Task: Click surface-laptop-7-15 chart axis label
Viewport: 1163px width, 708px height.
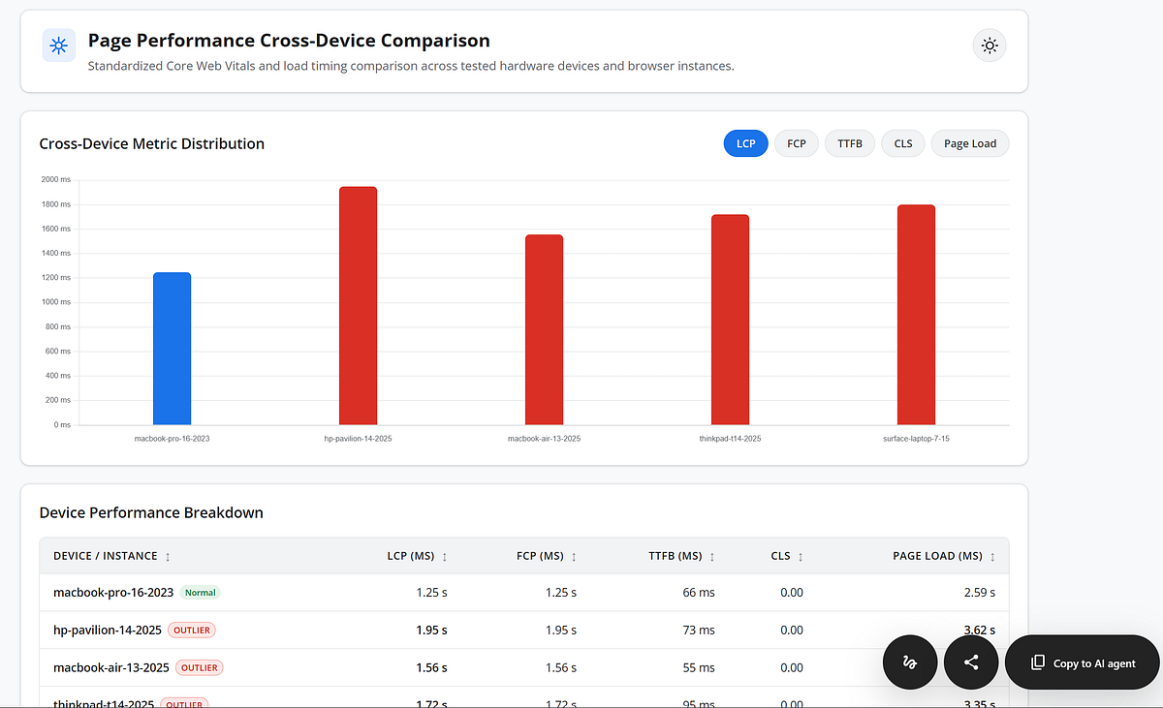Action: (916, 439)
